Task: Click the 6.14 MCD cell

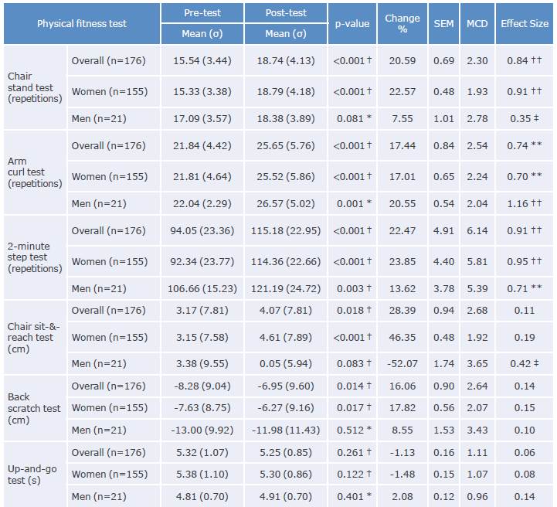Action: (477, 230)
